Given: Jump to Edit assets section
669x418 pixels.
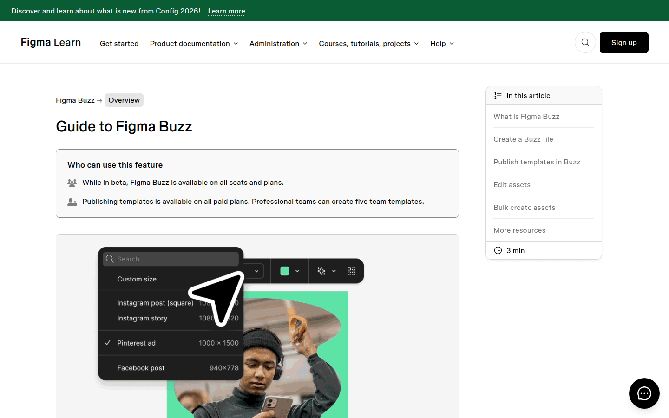Looking at the screenshot, I should pos(512,185).
